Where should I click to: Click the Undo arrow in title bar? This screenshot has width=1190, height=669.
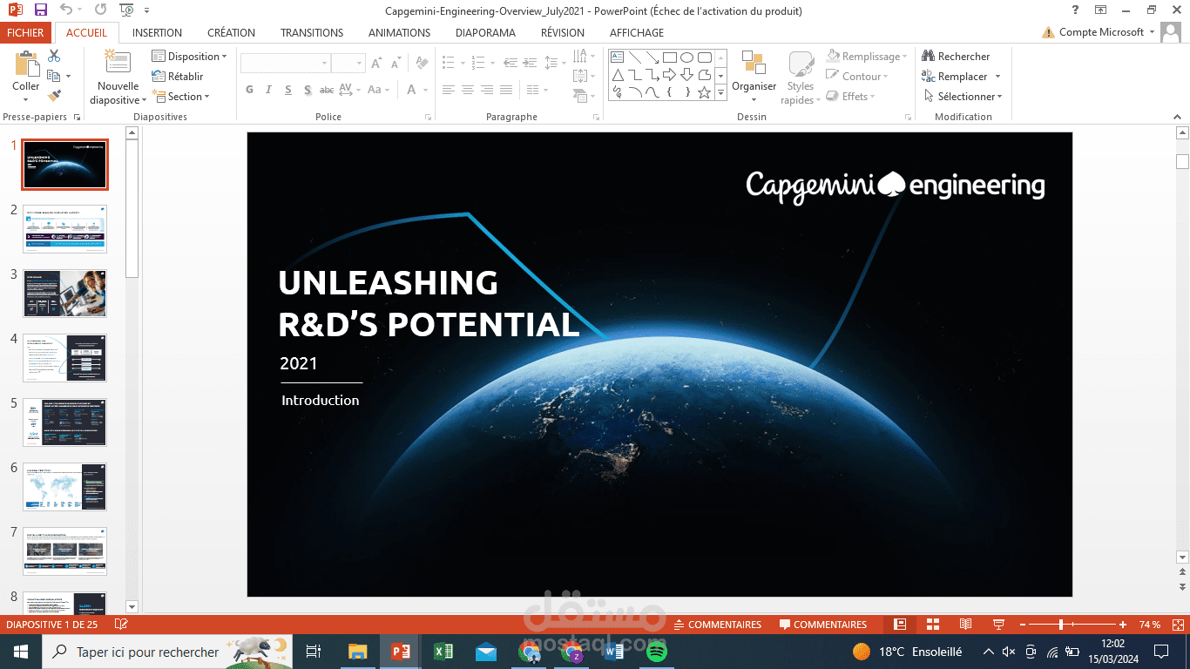[x=67, y=10]
